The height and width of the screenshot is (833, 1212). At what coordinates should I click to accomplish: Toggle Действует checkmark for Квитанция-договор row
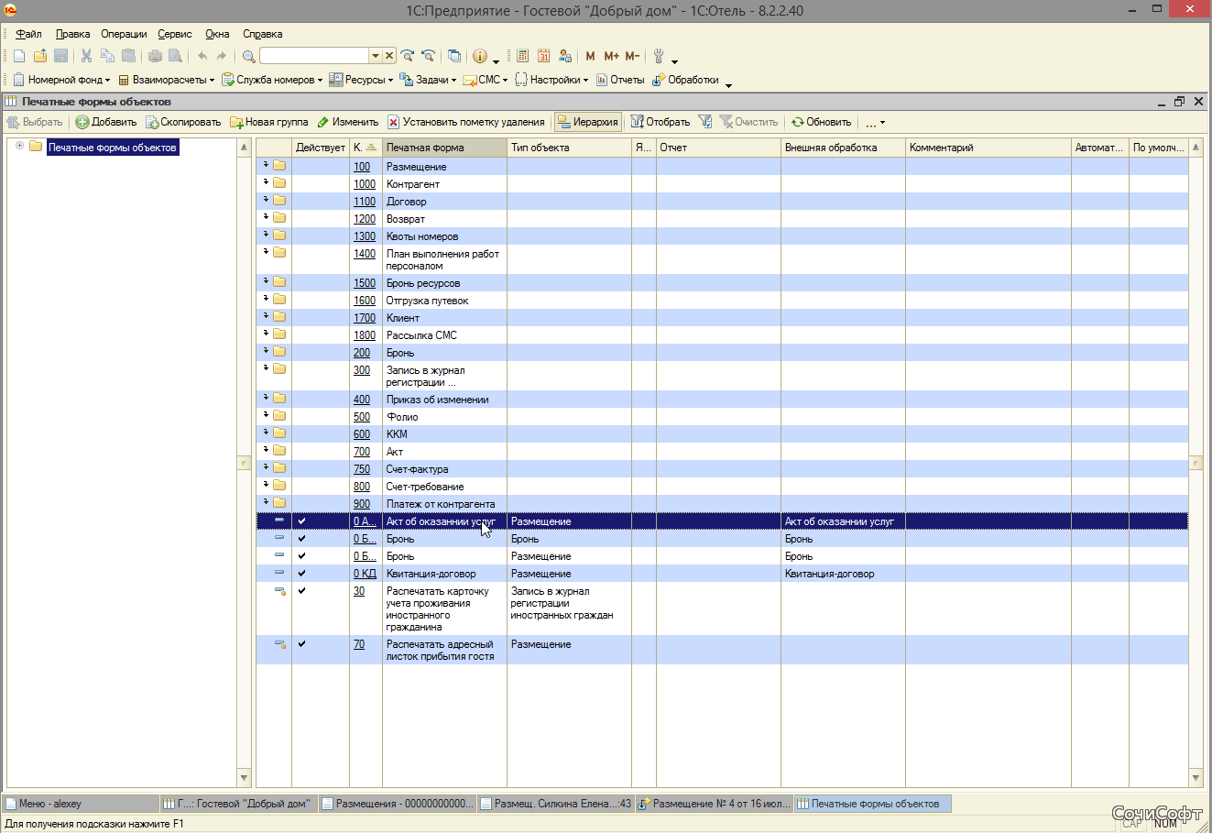(301, 573)
